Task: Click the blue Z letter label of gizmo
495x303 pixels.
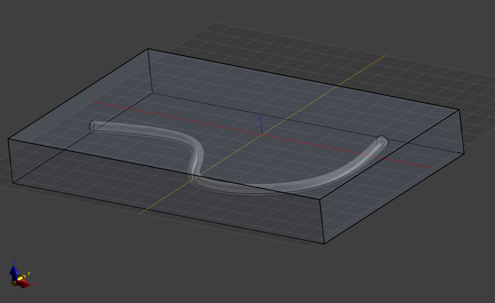Action: click(14, 262)
